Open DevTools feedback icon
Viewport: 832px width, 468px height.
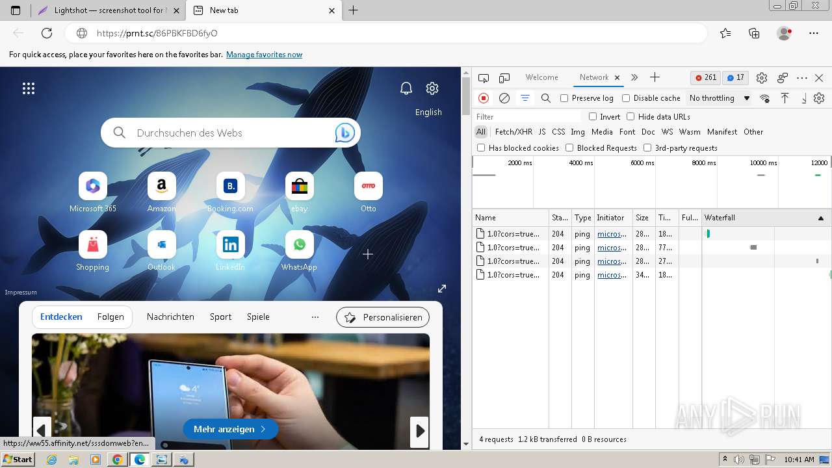(x=783, y=77)
